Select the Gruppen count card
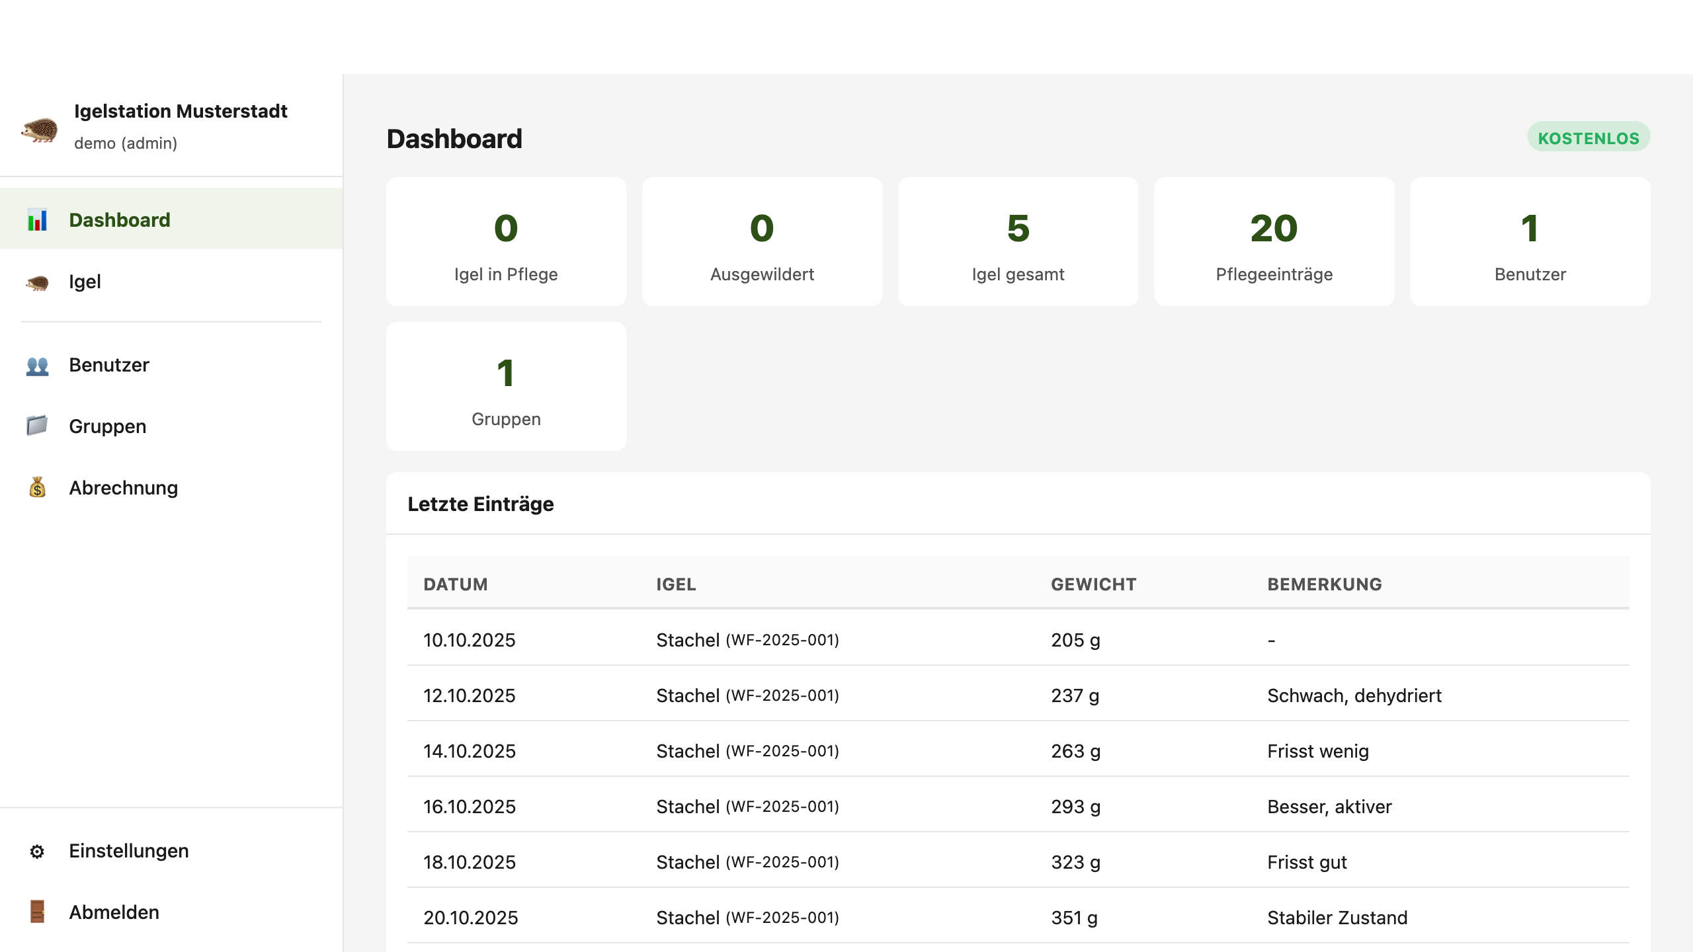Screen dimensions: 1693x952 506,386
